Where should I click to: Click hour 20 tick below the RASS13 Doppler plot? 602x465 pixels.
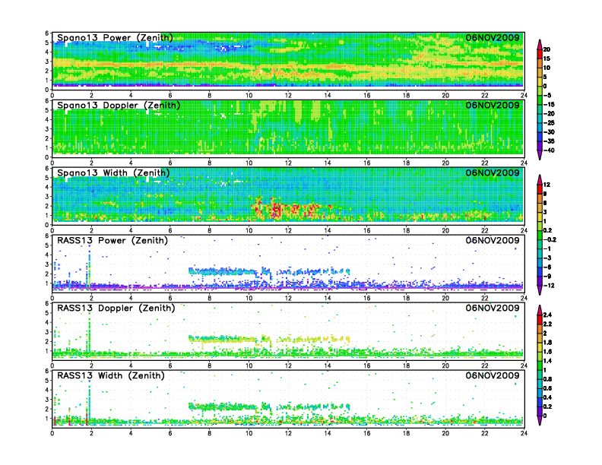click(445, 365)
